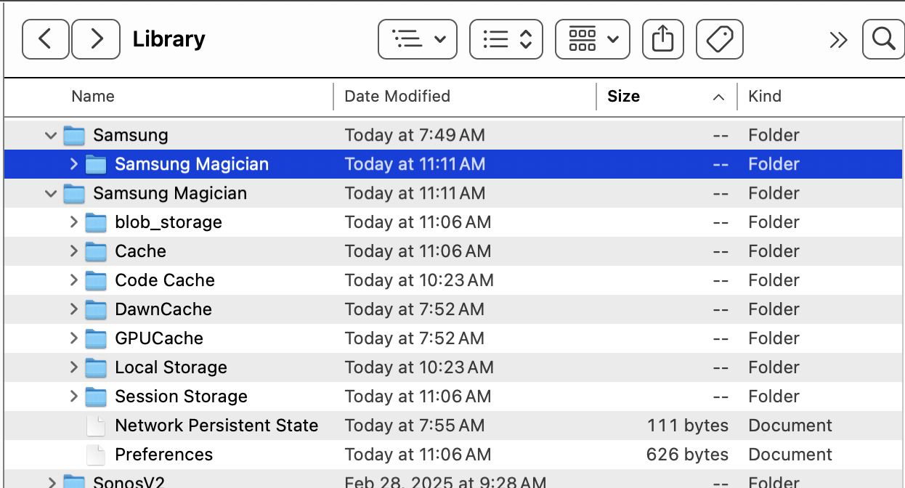
Task: Open the Finder search magnifier
Action: (883, 39)
